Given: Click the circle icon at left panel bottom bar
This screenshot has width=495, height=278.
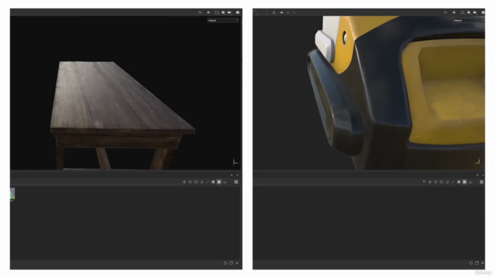Looking at the screenshot, I should coord(225,263).
